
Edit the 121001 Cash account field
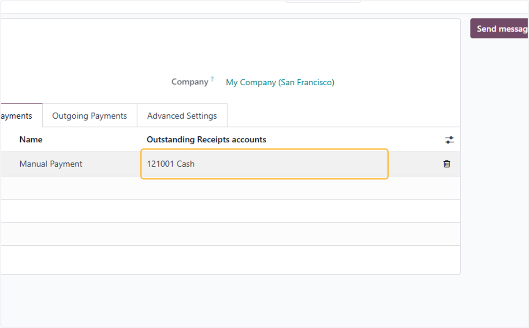[x=264, y=164]
